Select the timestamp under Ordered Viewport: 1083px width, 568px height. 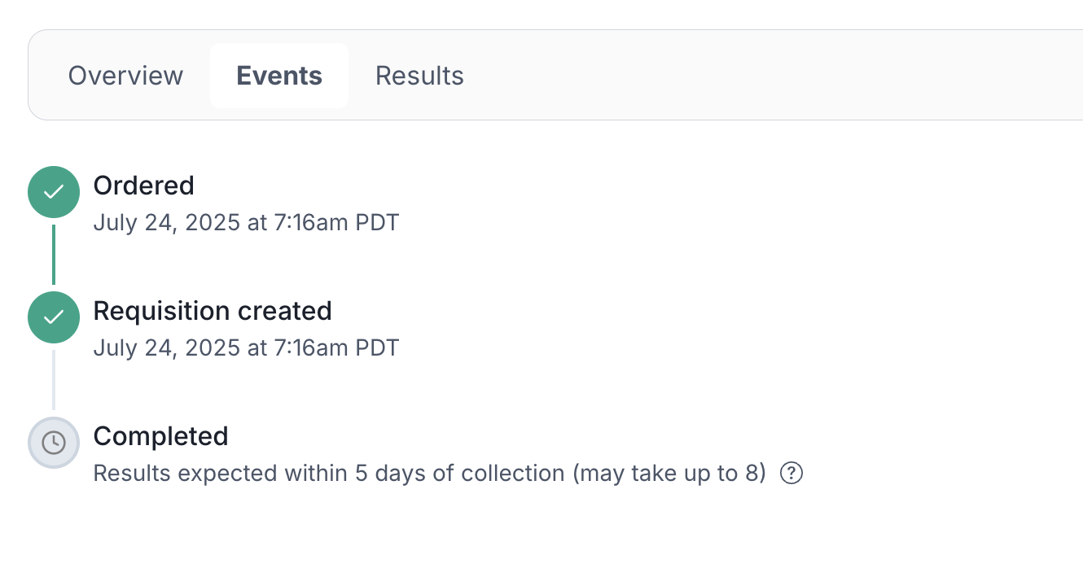coord(246,222)
